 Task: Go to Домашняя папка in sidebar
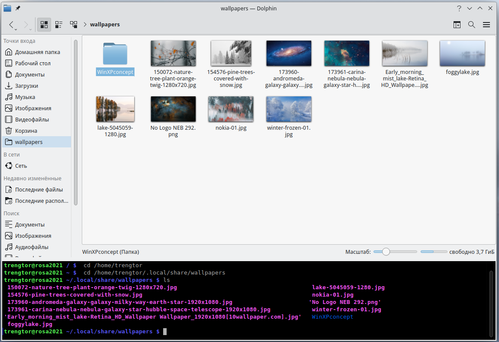coord(37,52)
